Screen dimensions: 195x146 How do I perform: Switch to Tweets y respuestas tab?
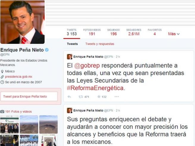(x=100, y=44)
